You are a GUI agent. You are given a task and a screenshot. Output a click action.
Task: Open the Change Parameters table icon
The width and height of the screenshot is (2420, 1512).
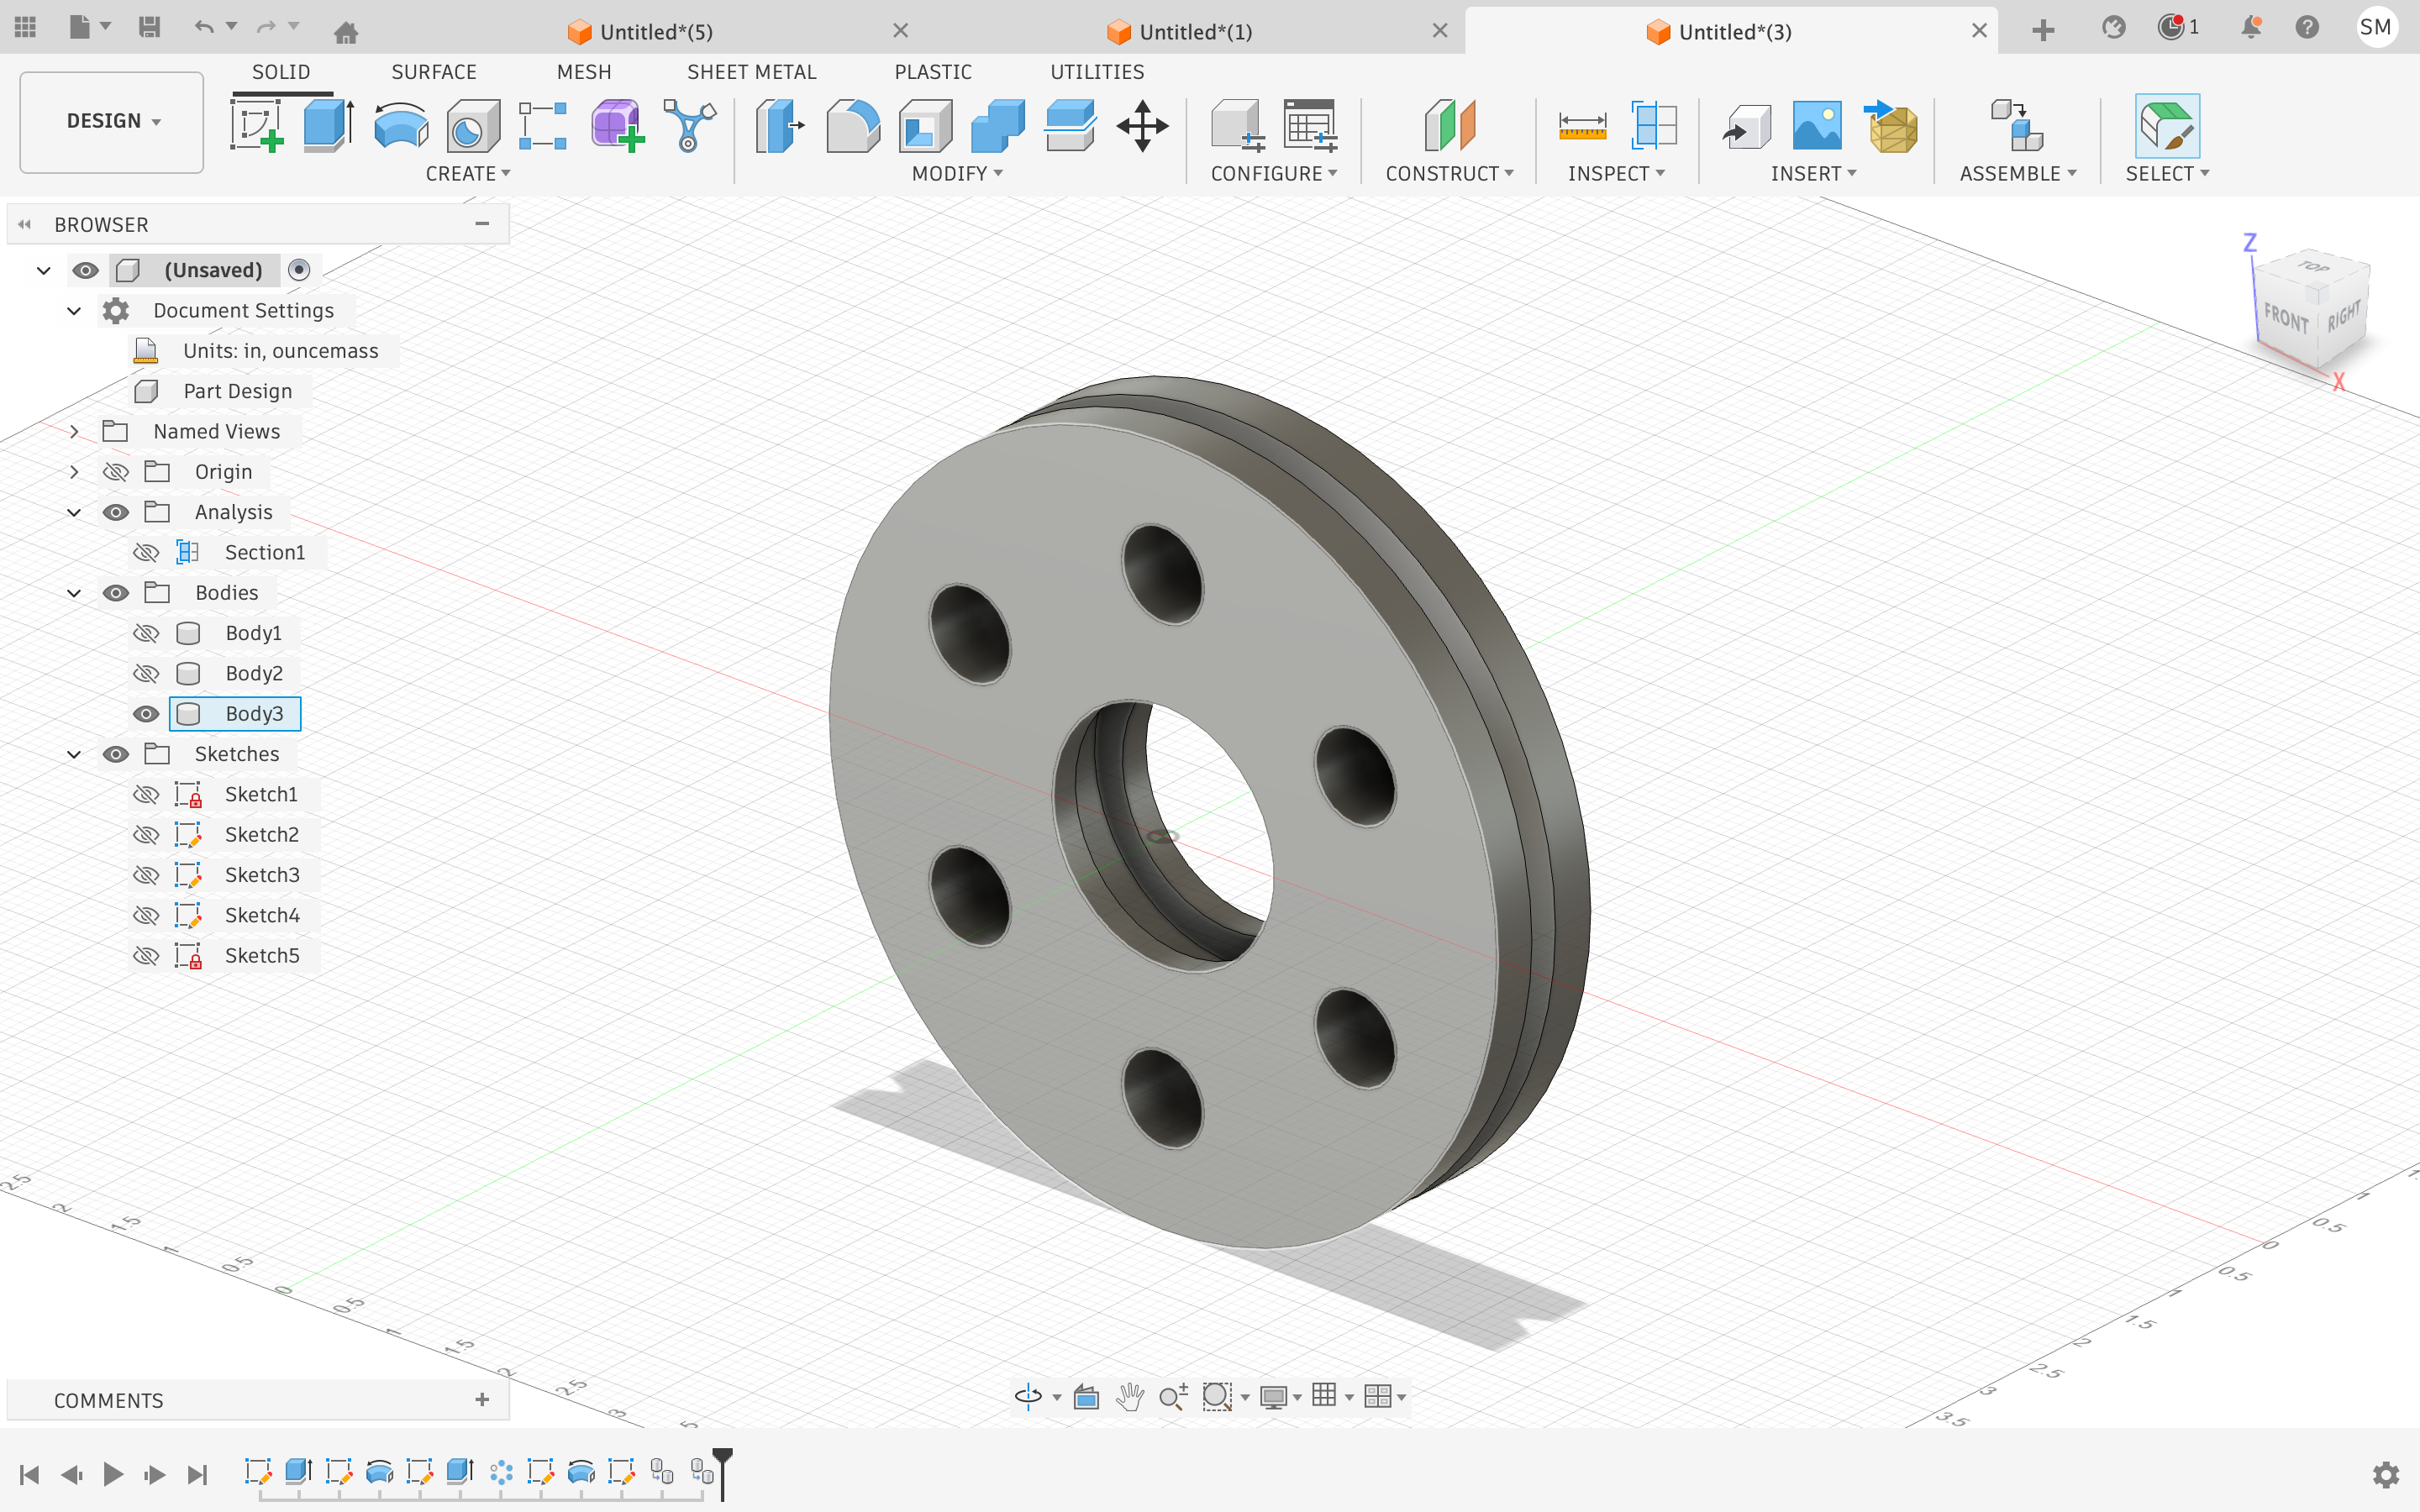tap(1310, 126)
